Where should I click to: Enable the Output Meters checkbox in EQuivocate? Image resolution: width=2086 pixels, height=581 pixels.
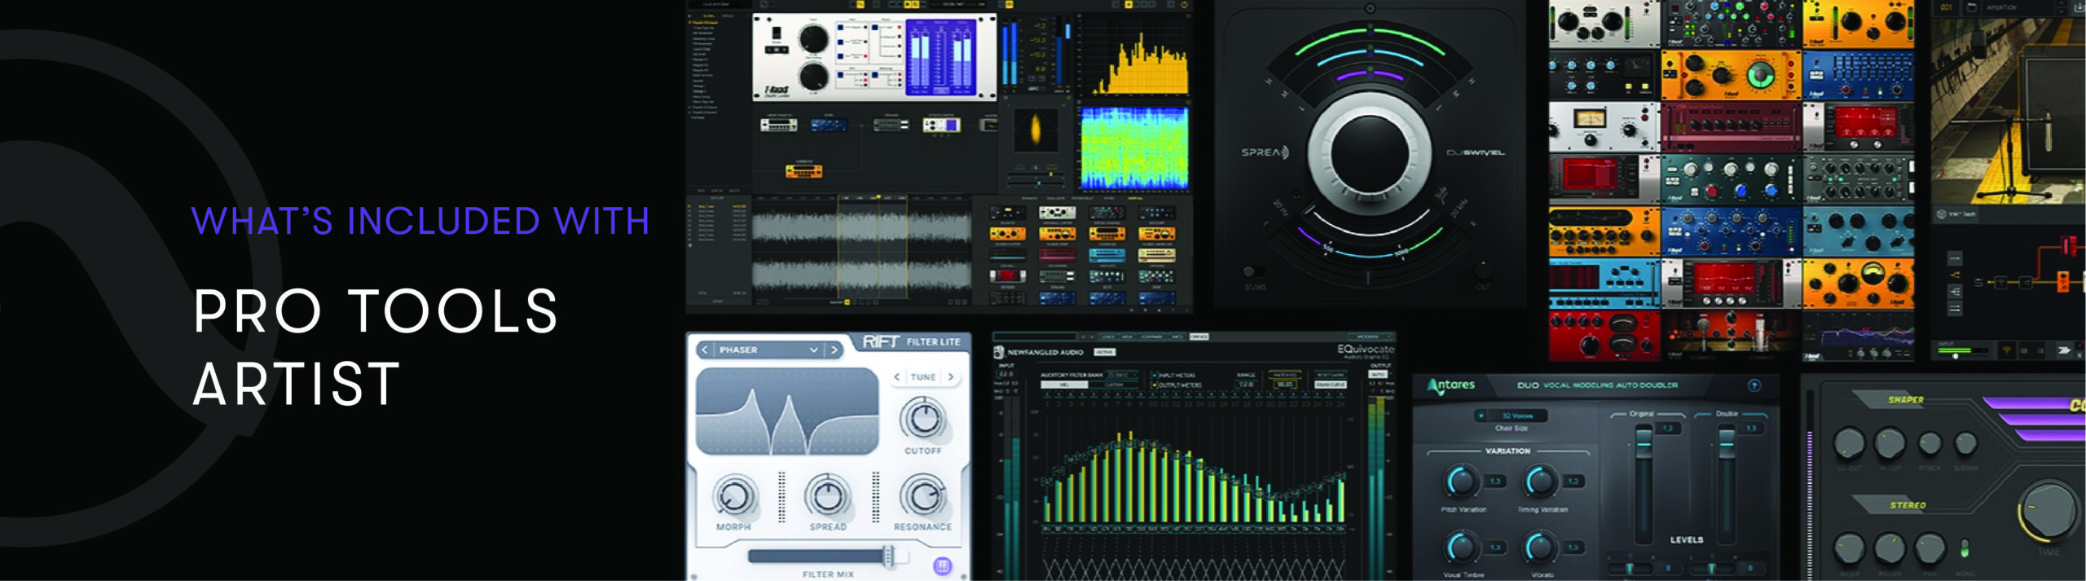coord(1155,385)
